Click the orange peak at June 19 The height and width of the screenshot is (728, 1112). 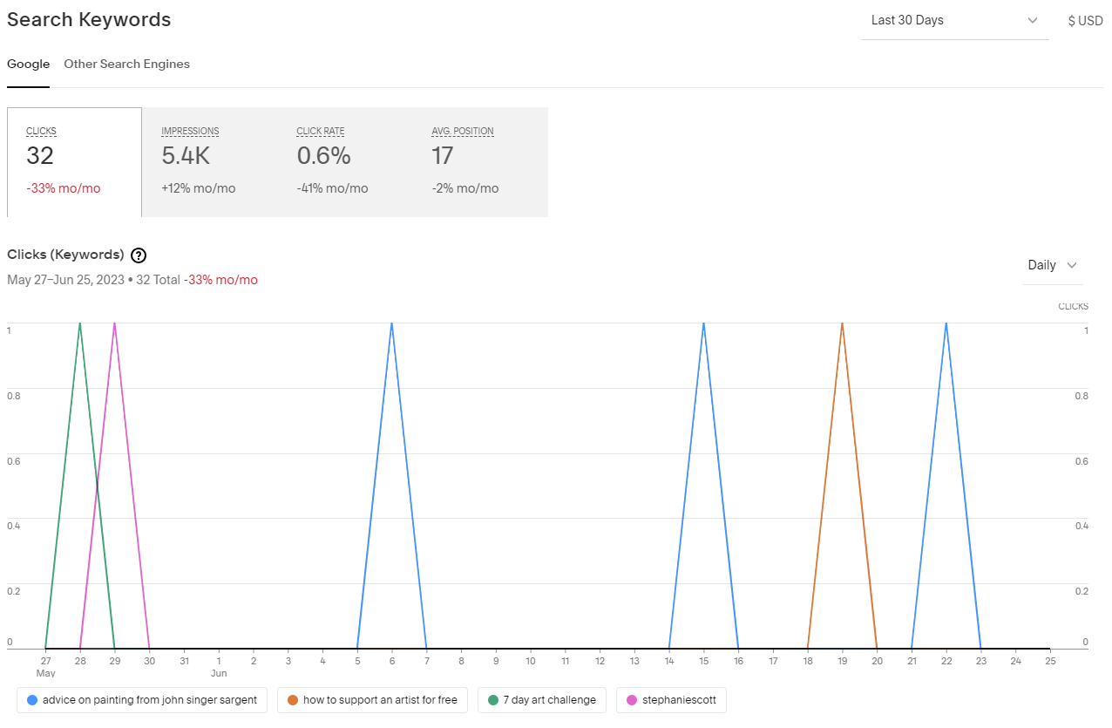pyautogui.click(x=842, y=323)
